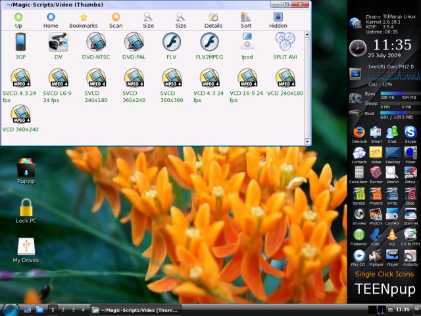Click the Magic-Scripts/Video taskbar entry
Screen dimensions: 421x316
[x=135, y=309]
